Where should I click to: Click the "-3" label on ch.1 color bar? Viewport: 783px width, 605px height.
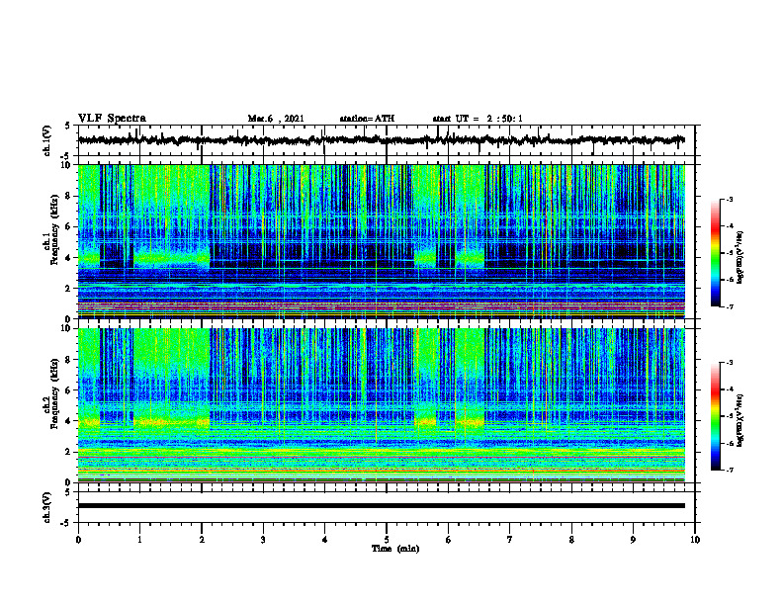click(729, 200)
